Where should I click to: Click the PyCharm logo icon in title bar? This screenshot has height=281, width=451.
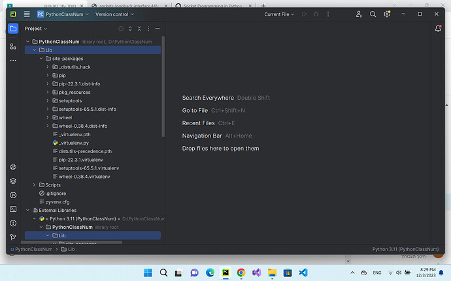point(13,14)
